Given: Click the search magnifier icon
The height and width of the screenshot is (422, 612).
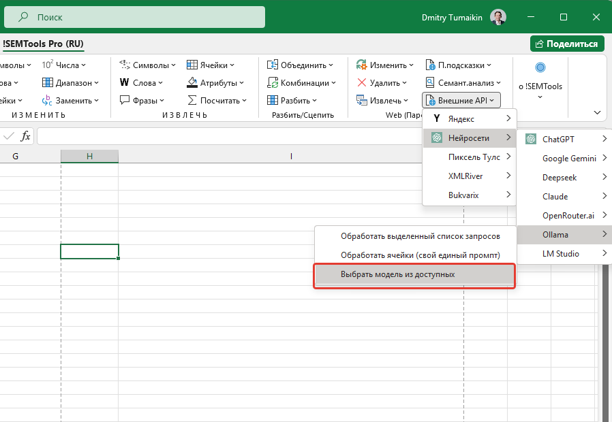Looking at the screenshot, I should click(x=23, y=17).
